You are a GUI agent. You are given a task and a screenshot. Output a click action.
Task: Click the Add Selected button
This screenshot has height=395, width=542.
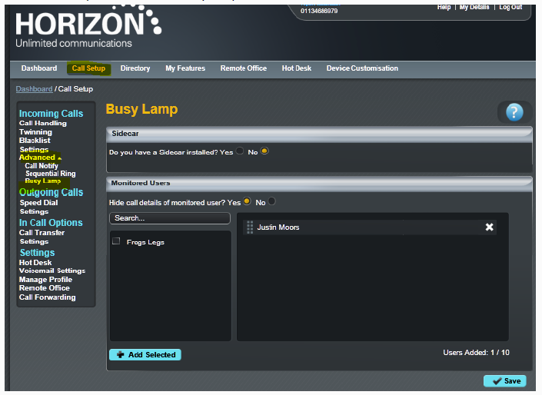(145, 354)
